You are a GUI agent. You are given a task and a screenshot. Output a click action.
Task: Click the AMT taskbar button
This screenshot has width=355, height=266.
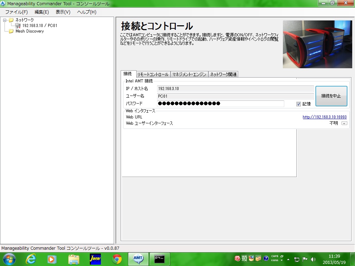[138, 259]
